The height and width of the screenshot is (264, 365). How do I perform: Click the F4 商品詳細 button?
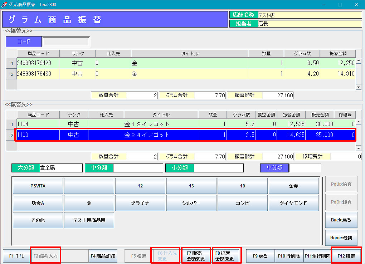[103, 256]
